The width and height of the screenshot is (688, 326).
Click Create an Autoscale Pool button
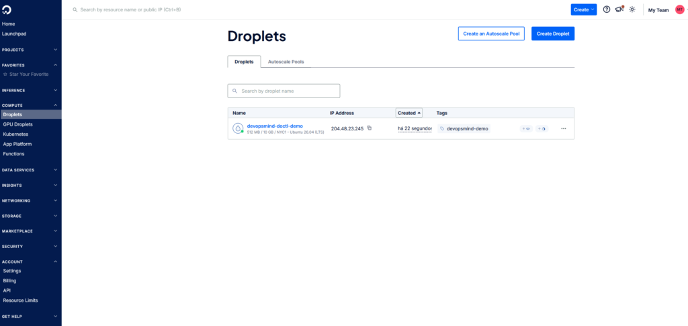point(491,34)
